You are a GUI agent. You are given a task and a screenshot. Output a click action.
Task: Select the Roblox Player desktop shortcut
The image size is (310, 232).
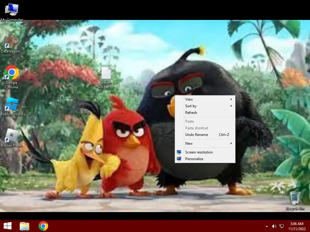pyautogui.click(x=12, y=138)
